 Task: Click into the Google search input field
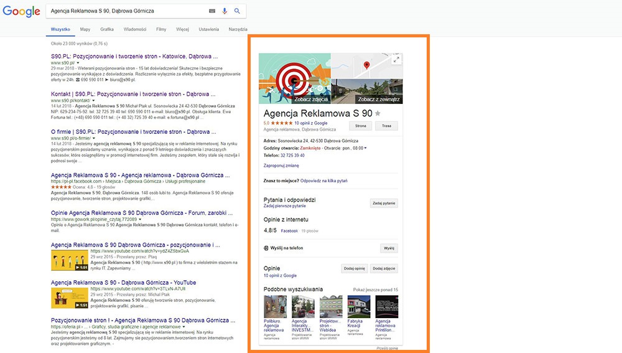[124, 11]
